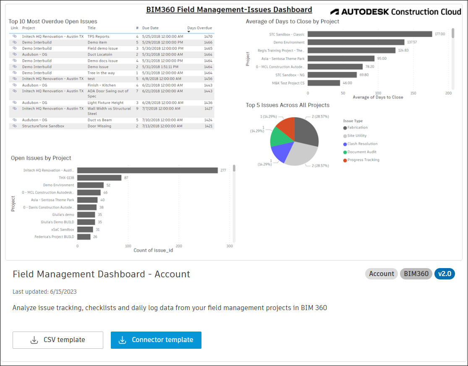Viewport: 468px width, 366px height.
Task: Select Fabrication in Issue Type legend
Action: tap(356, 128)
